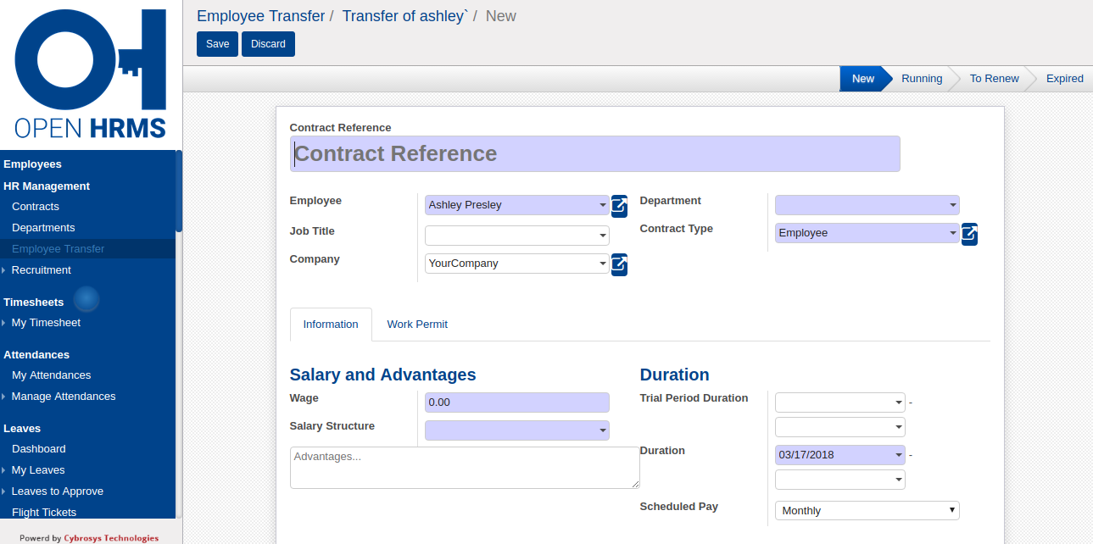Open the Scheduled Pay dropdown

coord(867,511)
